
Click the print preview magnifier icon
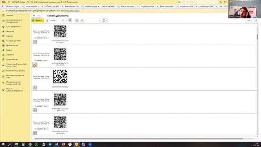47,20
